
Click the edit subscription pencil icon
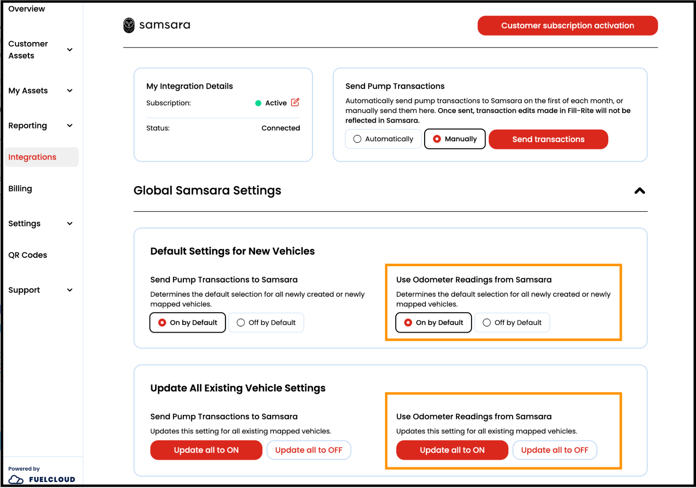[x=295, y=102]
